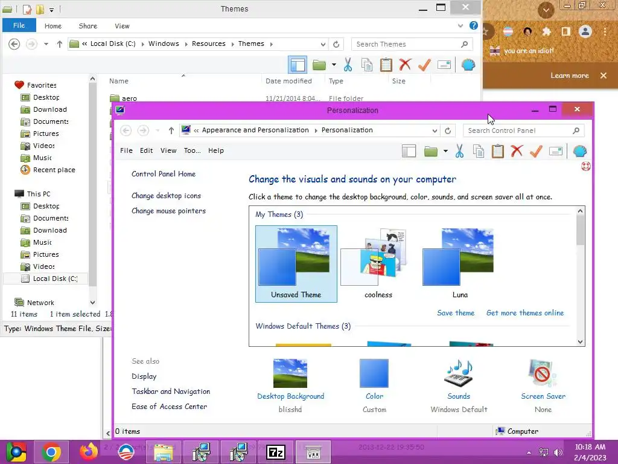Click orange checkmark in Personalization toolbar
Screen dimensions: 618x464
tap(536, 151)
